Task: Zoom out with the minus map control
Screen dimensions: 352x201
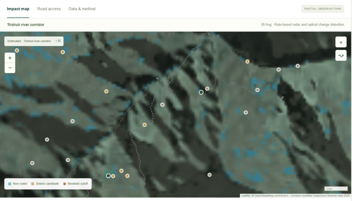Action: tap(10, 68)
